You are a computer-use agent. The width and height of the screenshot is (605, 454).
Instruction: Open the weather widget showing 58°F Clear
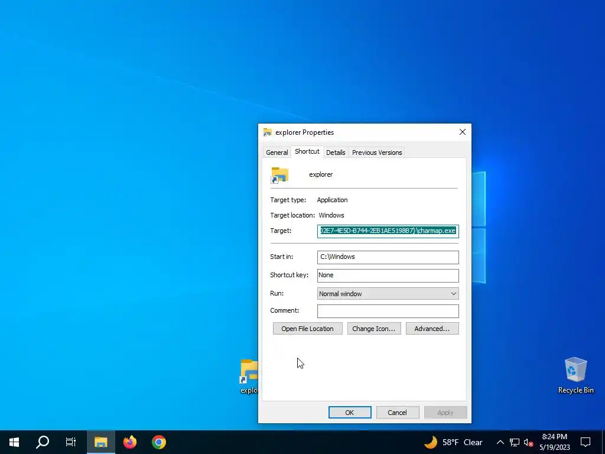(453, 442)
